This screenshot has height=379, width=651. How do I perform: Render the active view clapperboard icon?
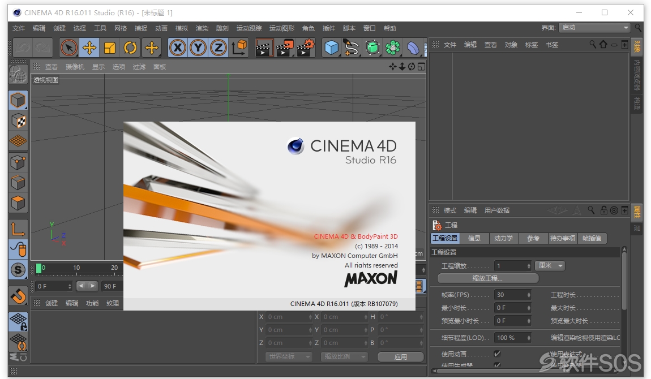pyautogui.click(x=264, y=48)
